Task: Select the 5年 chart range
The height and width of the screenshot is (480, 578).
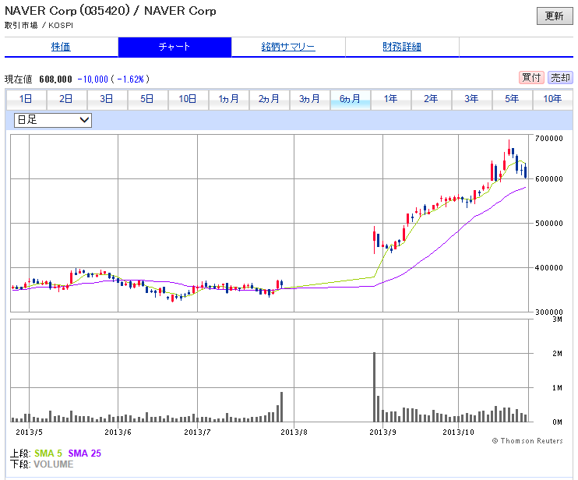Action: click(x=513, y=99)
